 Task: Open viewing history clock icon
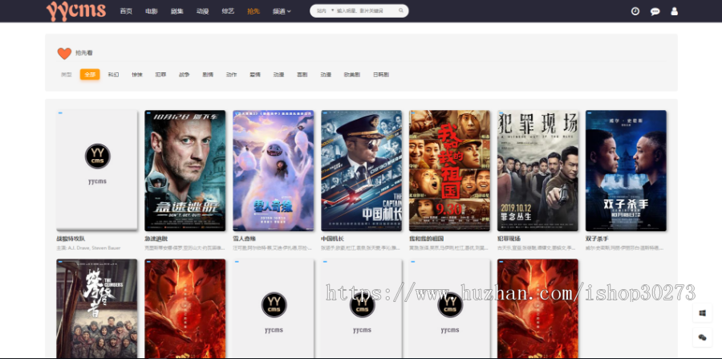click(x=635, y=11)
